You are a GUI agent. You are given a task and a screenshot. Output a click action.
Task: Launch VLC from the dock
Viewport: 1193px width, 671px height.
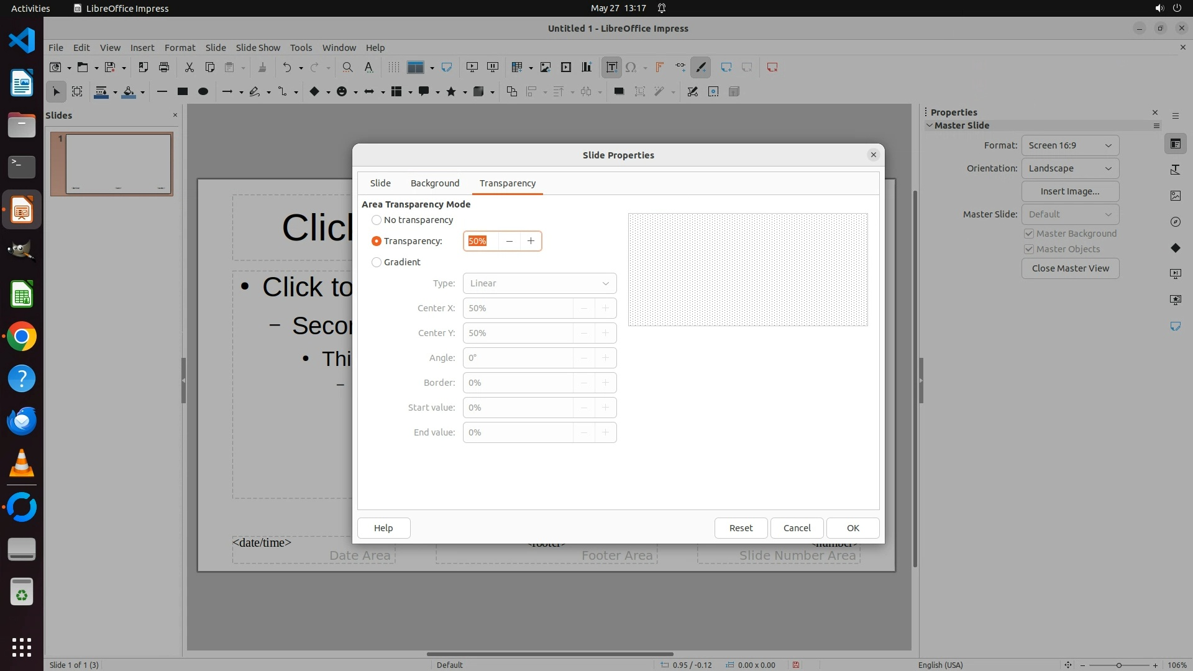(x=22, y=463)
